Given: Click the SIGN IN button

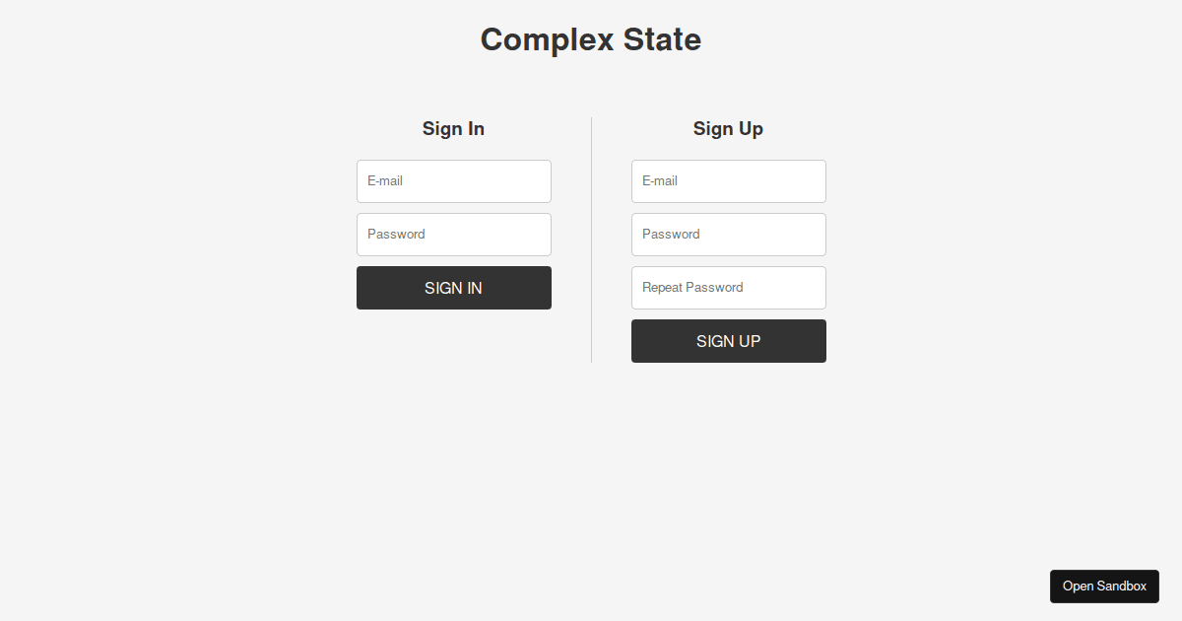Looking at the screenshot, I should [x=453, y=287].
